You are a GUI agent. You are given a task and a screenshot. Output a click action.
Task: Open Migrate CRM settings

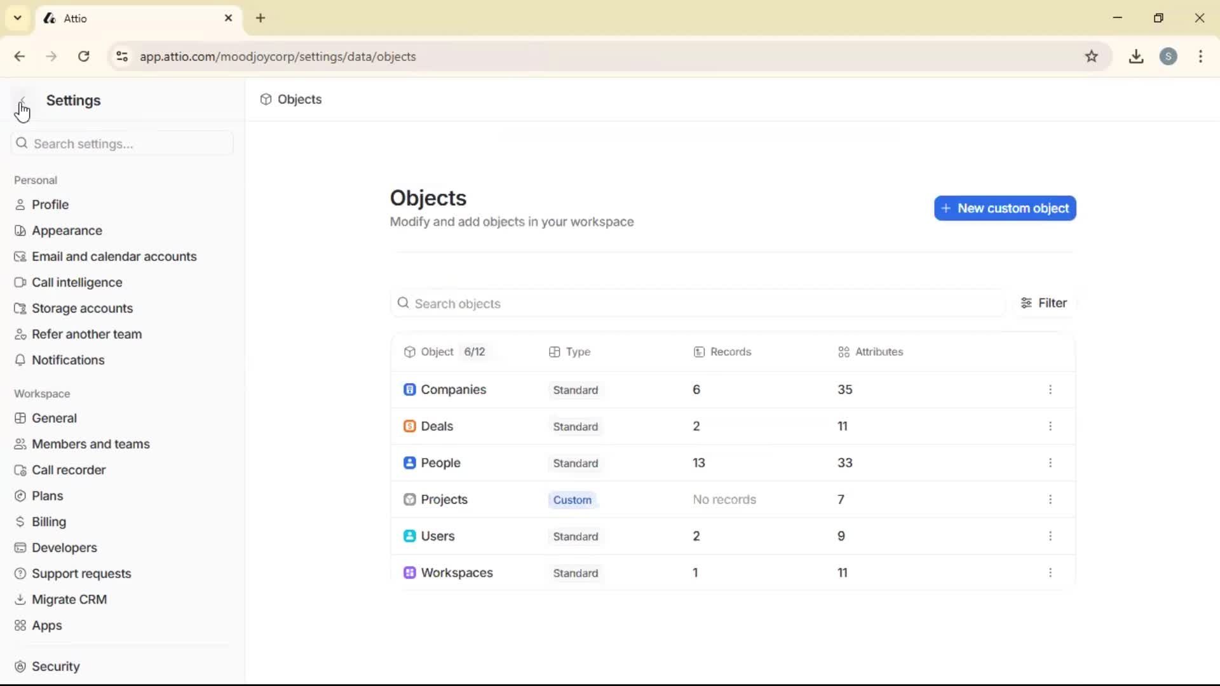pos(70,599)
